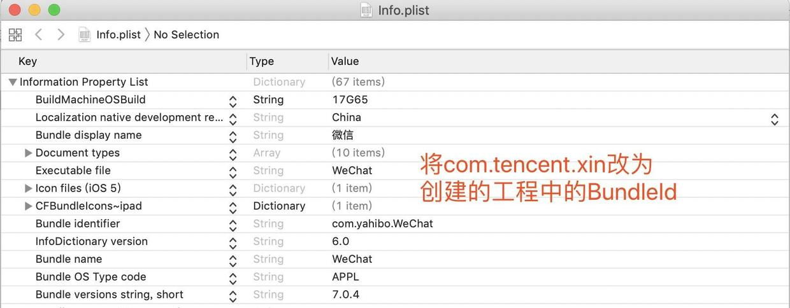This screenshot has width=790, height=308.
Task: Click the Info.plist file icon in breadcrumb
Action: (85, 34)
